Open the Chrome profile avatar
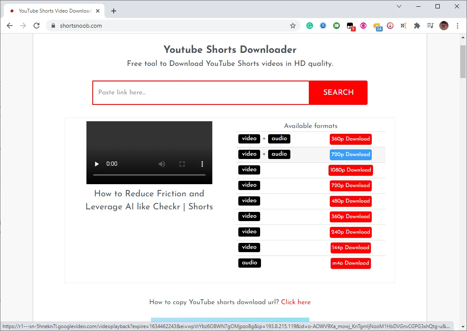The image size is (467, 331). coord(444,26)
